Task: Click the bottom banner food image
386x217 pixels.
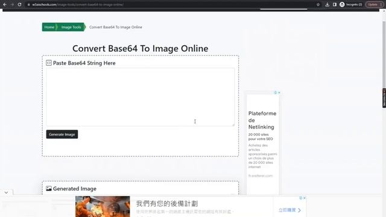Action: pyautogui.click(x=103, y=206)
